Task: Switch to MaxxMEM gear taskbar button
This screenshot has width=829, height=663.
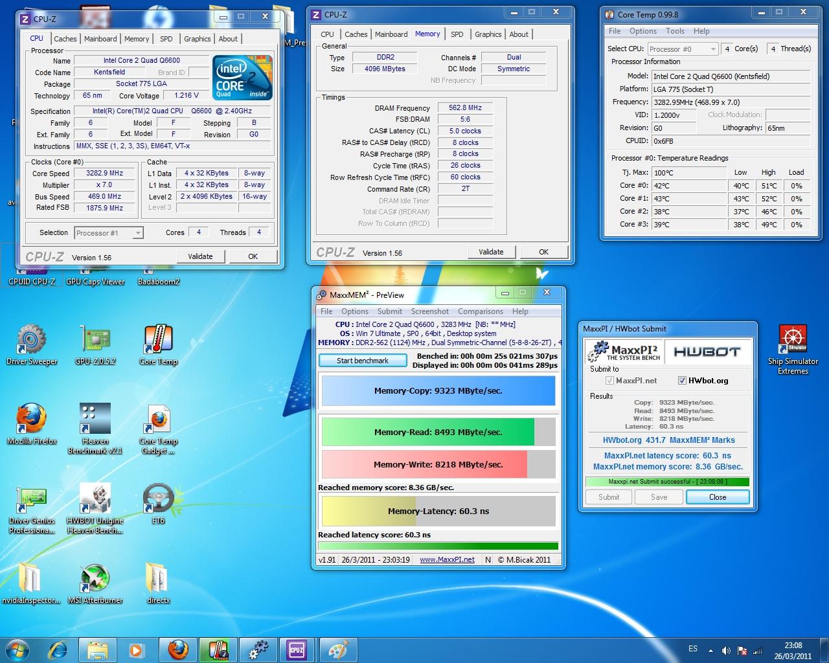Action: click(x=258, y=649)
